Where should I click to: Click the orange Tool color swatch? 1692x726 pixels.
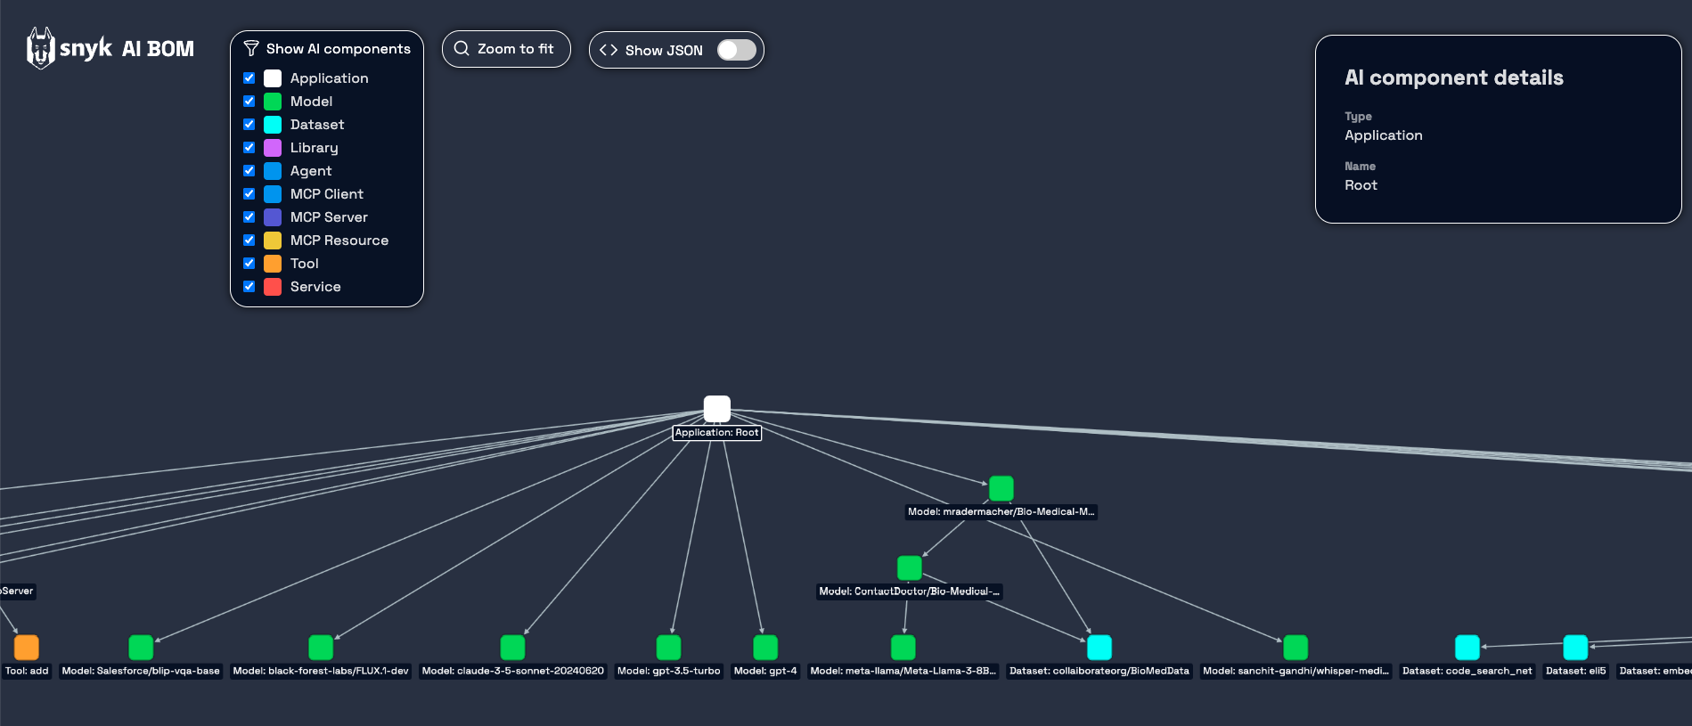pyautogui.click(x=273, y=264)
